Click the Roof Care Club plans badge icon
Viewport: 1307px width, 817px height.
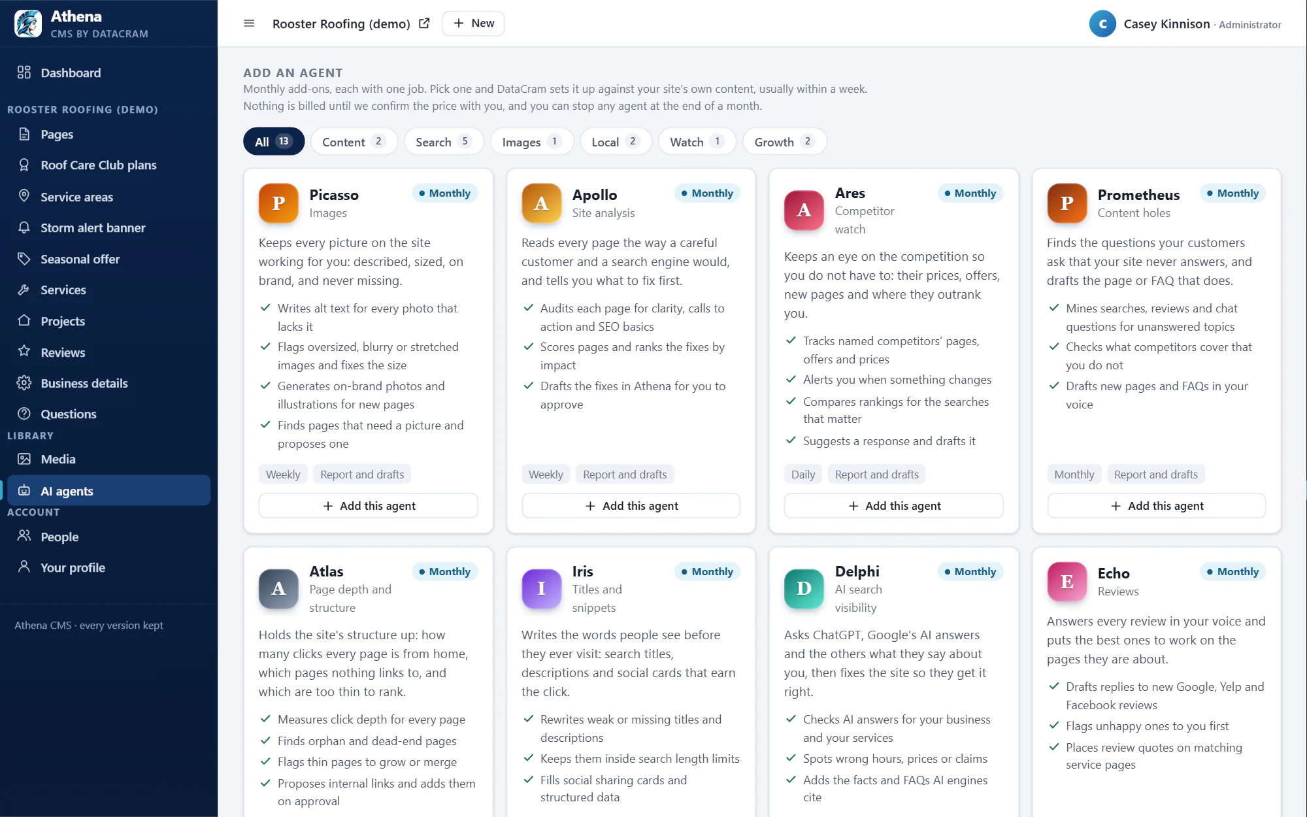(x=24, y=165)
